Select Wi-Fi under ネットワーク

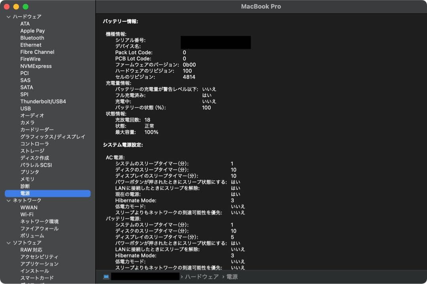point(29,214)
